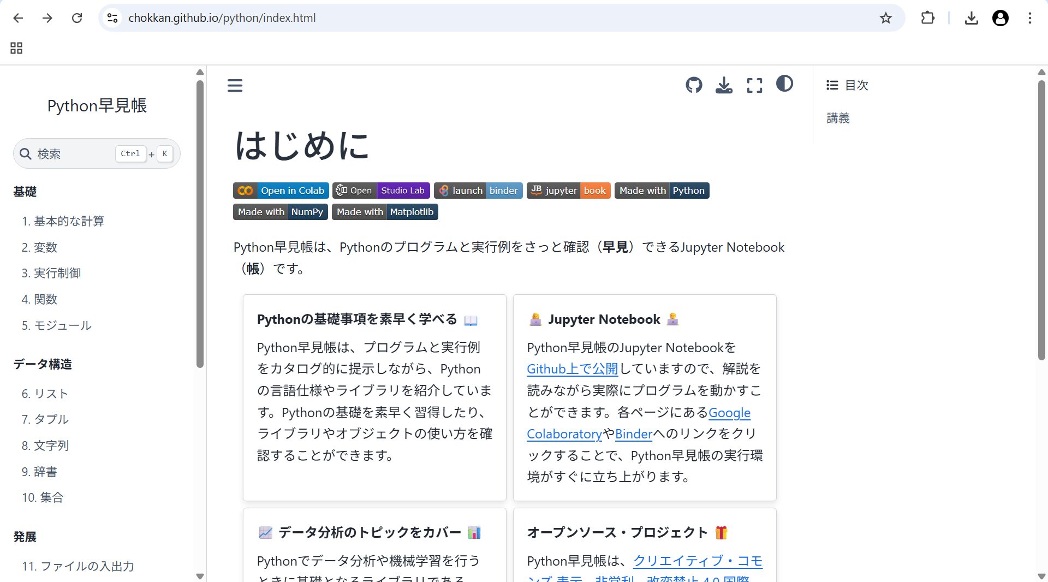Follow the クリエイティブ・コモンズ license link
Image resolution: width=1048 pixels, height=582 pixels.
(x=698, y=561)
